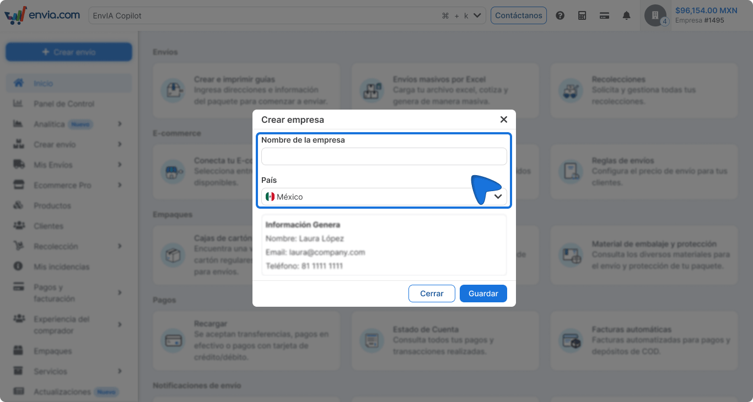Expand the Analítica sidebar submenu
Image resolution: width=753 pixels, height=402 pixels.
(120, 124)
